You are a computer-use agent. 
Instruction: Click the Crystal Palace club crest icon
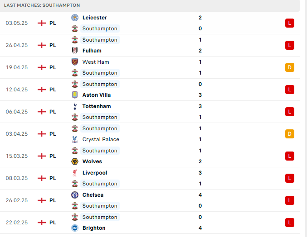75,139
